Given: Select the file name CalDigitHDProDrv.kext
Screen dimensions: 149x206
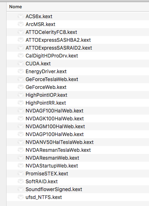Looking at the screenshot, I should click(x=52, y=56).
